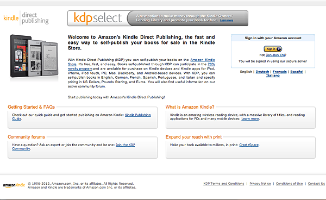326x200 pixels.
Task: Switch language to Deutsch
Action: coord(262,72)
